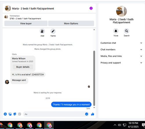
Task: Click the Sent status label
Action: click(88, 109)
